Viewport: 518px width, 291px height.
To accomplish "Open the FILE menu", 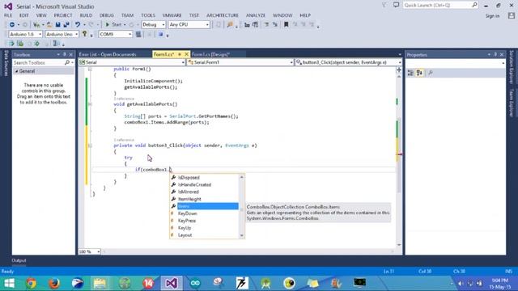I will [8, 15].
